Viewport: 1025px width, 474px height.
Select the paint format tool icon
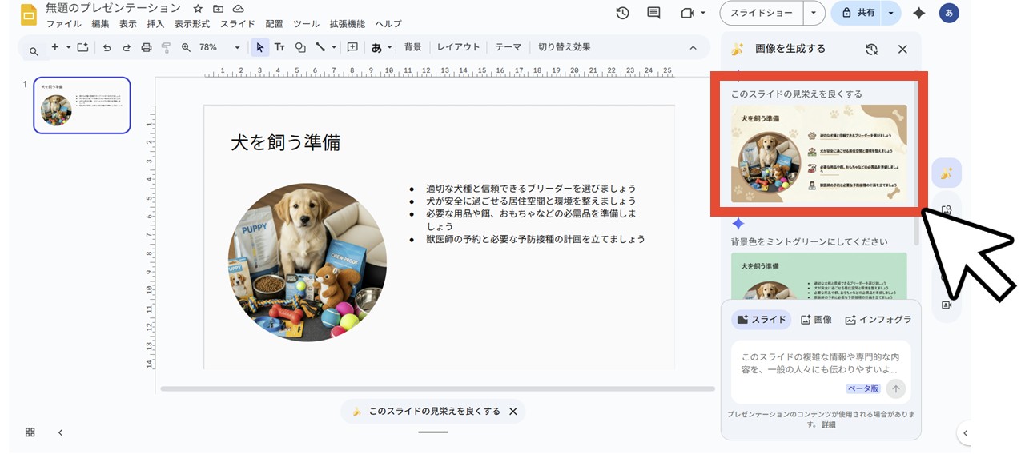click(x=164, y=47)
